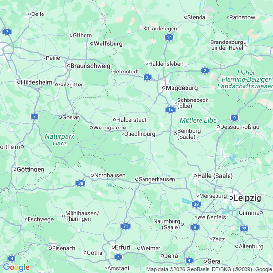The height and width of the screenshot is (273, 273).
Task: Click the A9 shield near Weißenfels
Action: 195,227
